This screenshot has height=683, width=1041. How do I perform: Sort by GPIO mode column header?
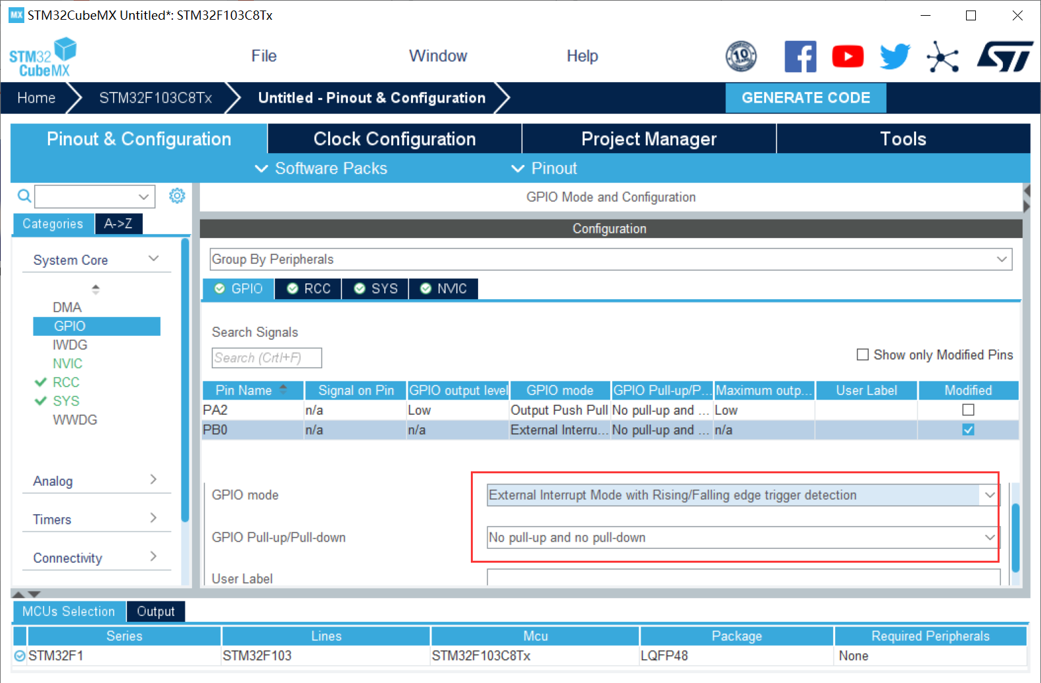click(560, 390)
